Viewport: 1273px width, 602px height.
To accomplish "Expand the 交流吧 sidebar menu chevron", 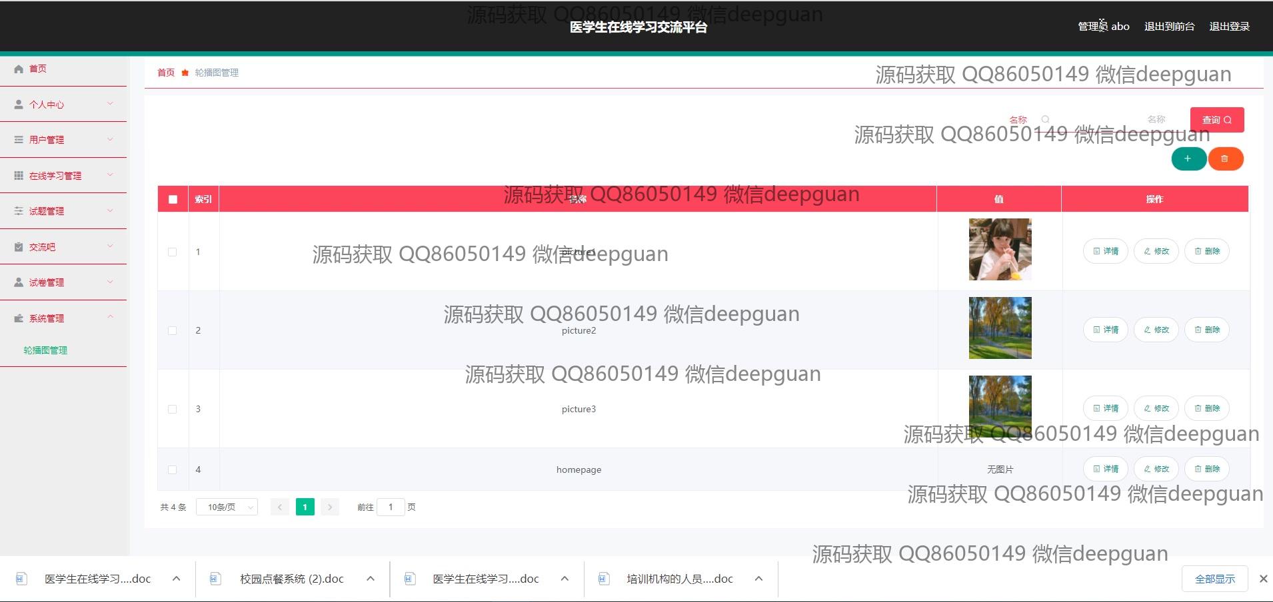I will point(111,246).
